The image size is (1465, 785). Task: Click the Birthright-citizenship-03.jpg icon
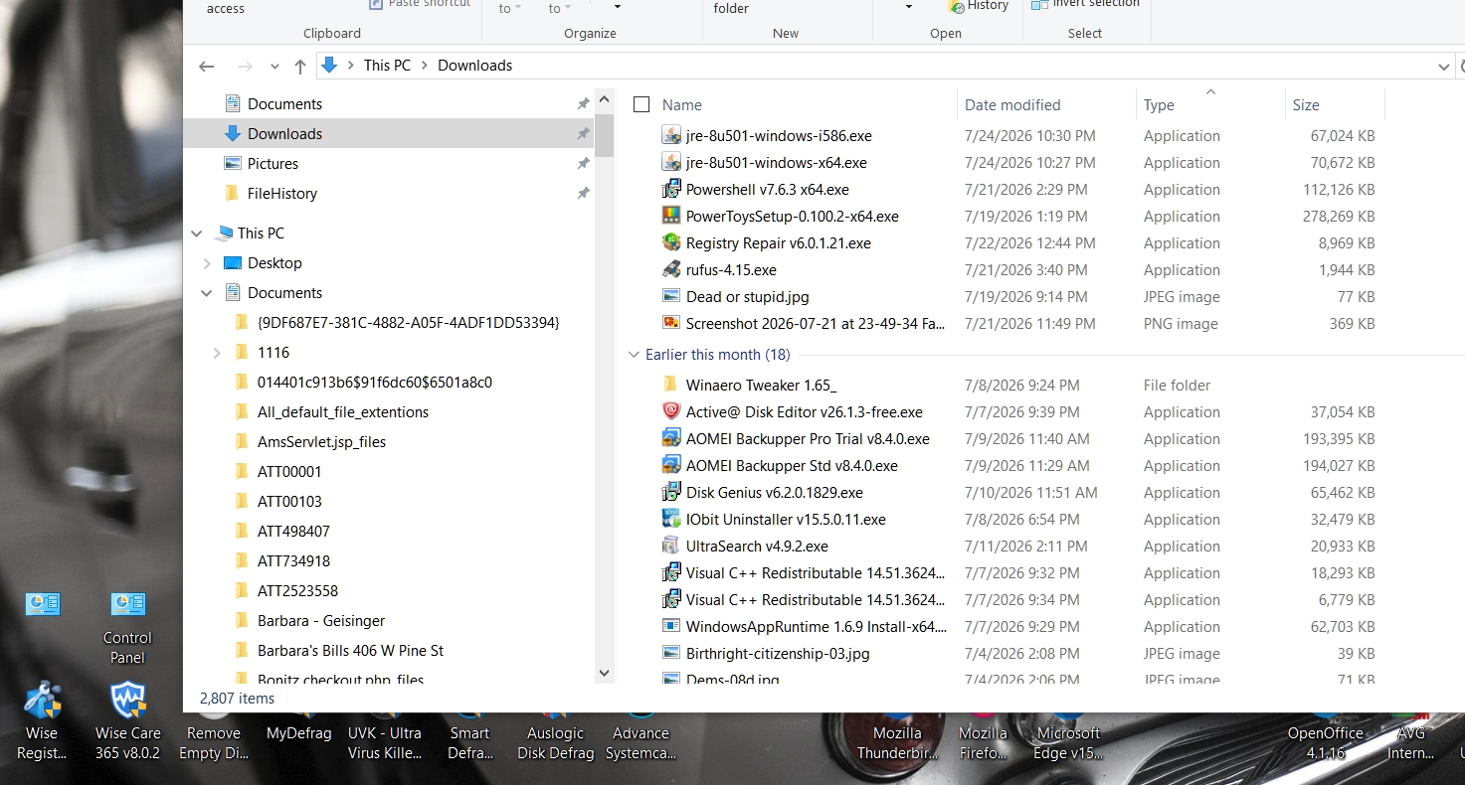click(x=671, y=653)
